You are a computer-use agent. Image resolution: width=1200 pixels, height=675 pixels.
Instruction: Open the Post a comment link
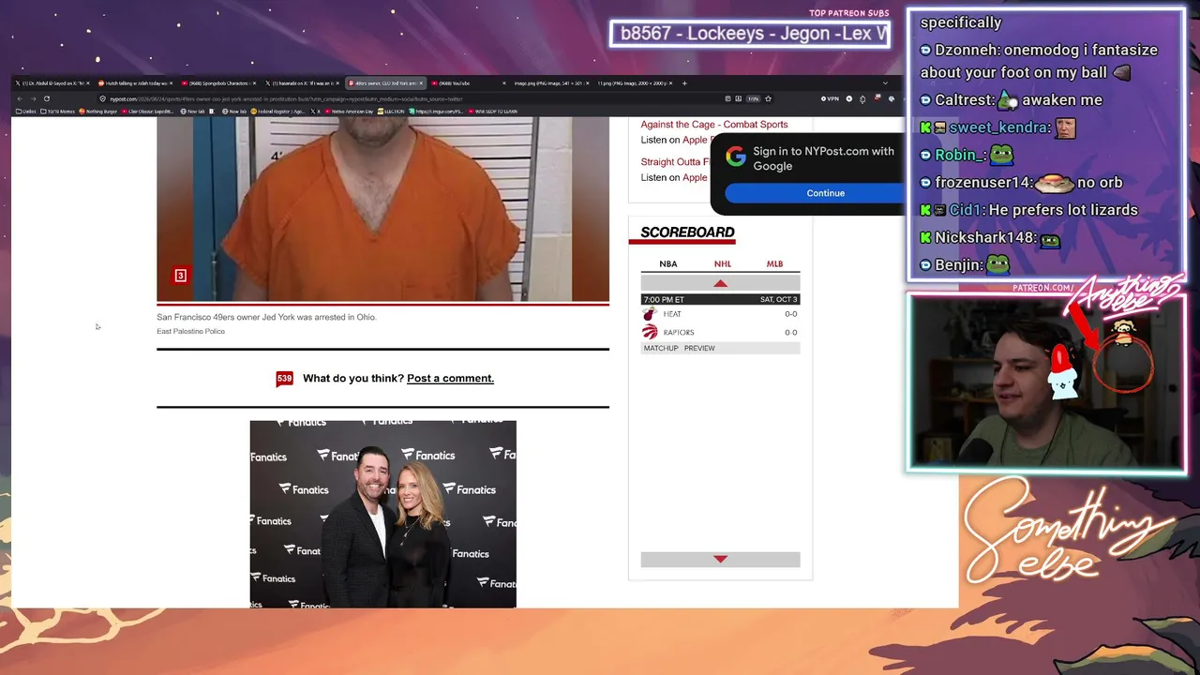tap(450, 379)
